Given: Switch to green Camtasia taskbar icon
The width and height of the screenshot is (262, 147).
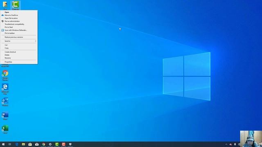Looking at the screenshot, I should click(57, 144).
